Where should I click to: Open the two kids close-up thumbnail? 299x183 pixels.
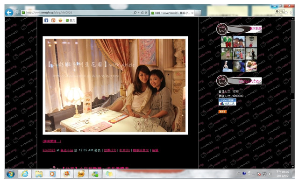pyautogui.click(x=239, y=42)
